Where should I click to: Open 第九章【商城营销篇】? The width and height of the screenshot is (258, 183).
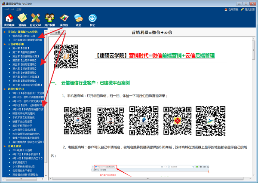point(25,81)
